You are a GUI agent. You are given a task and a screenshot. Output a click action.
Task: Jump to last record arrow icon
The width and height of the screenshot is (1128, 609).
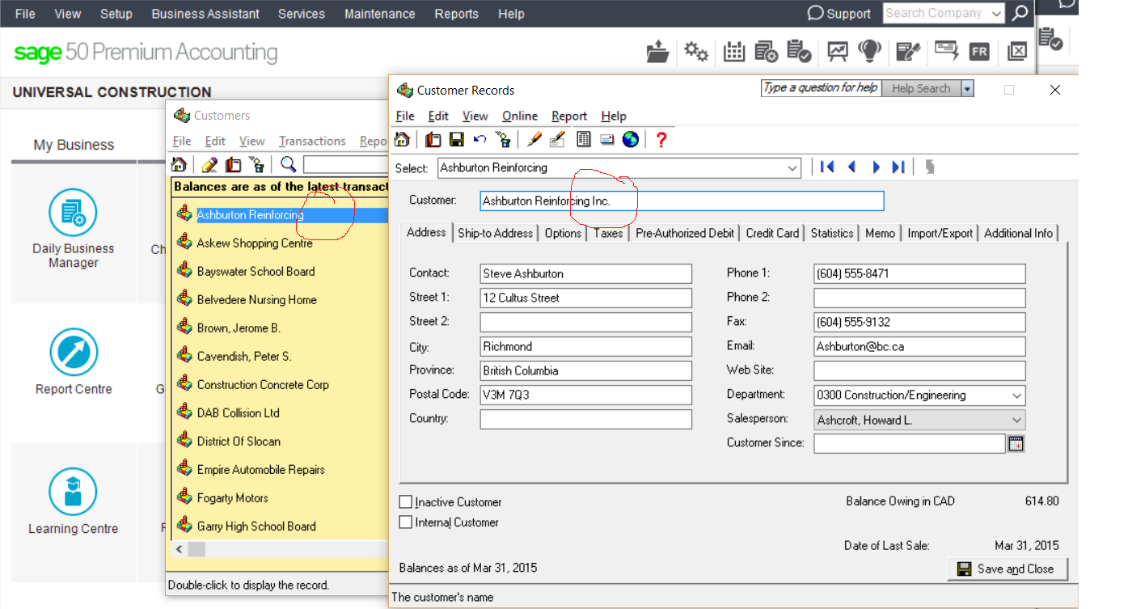pyautogui.click(x=898, y=167)
